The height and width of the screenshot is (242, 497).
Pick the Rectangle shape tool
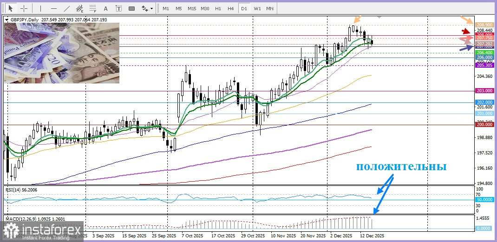click(x=131, y=8)
